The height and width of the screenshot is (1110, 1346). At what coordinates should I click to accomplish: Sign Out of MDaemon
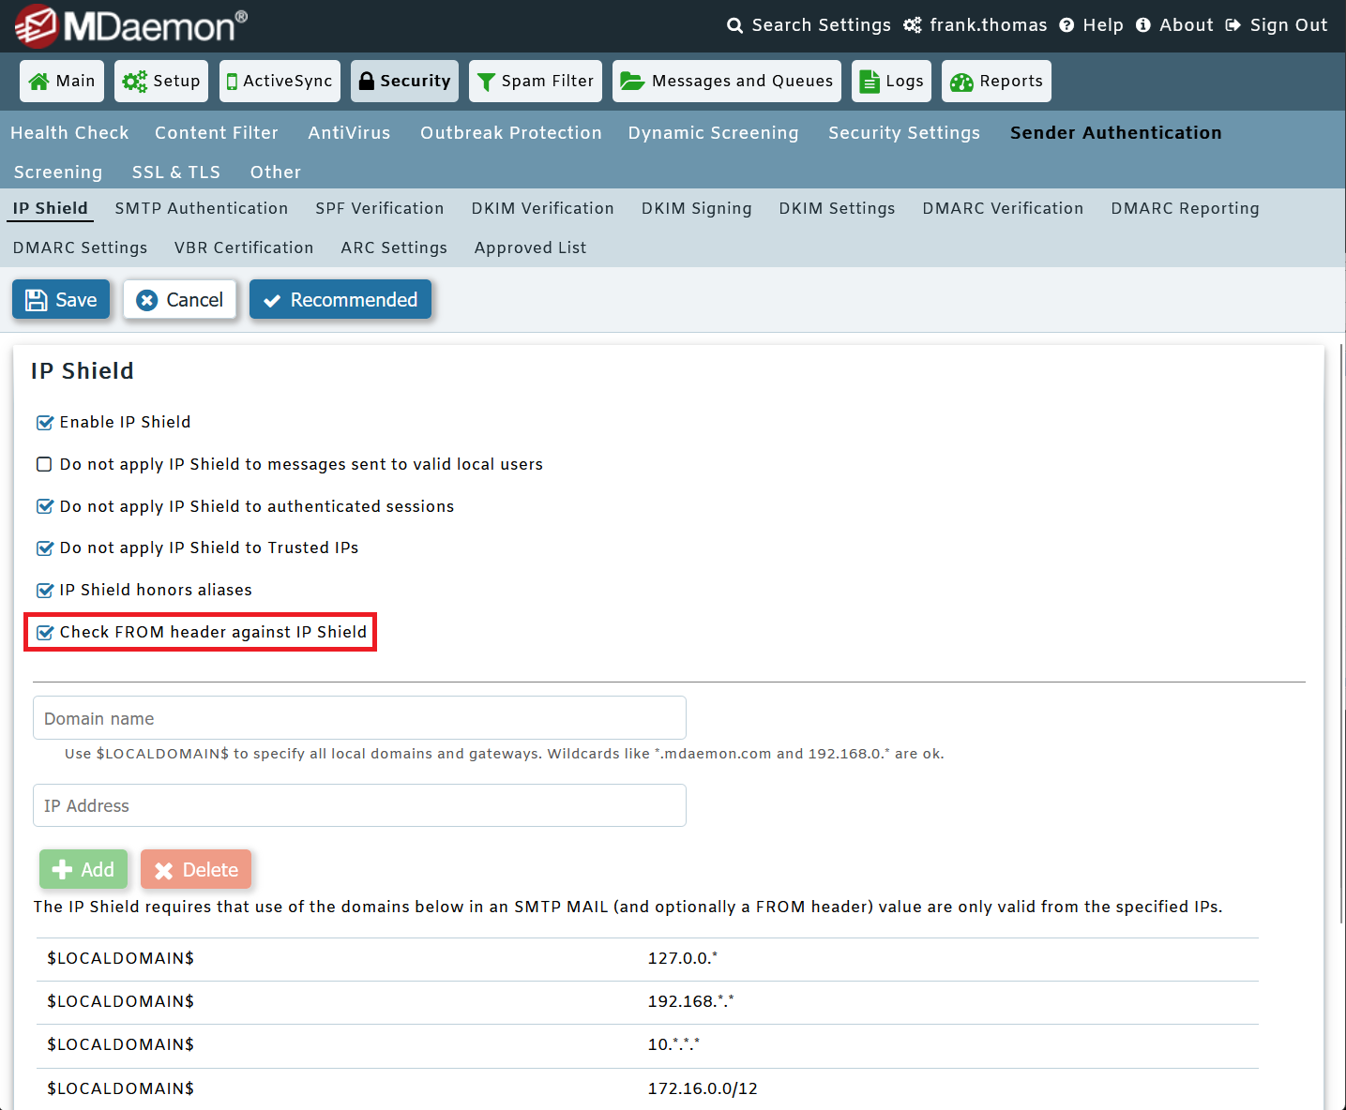1288,25
